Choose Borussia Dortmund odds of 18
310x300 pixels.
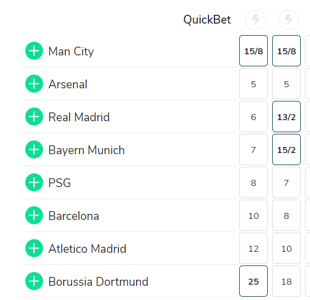click(286, 281)
